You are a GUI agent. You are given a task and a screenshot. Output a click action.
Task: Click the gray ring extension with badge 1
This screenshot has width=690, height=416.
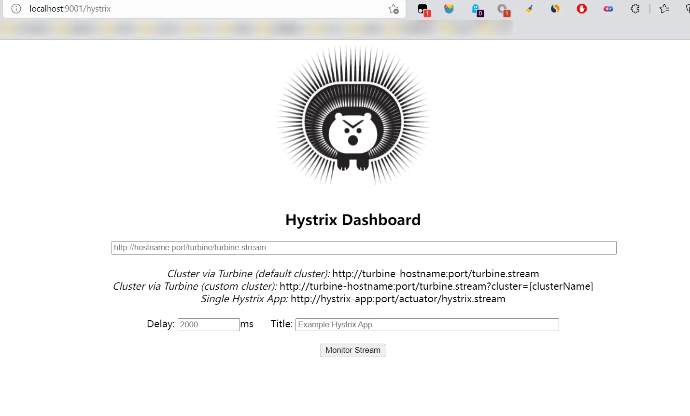tap(503, 9)
